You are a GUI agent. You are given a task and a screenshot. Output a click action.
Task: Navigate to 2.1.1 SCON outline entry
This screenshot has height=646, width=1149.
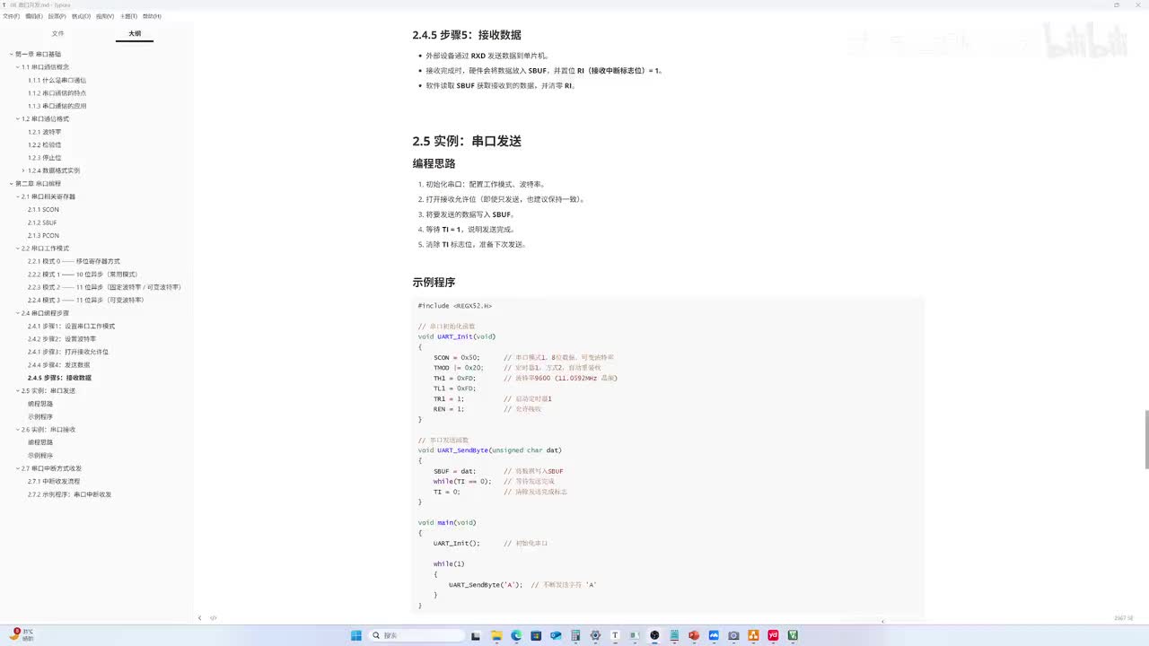43,209
